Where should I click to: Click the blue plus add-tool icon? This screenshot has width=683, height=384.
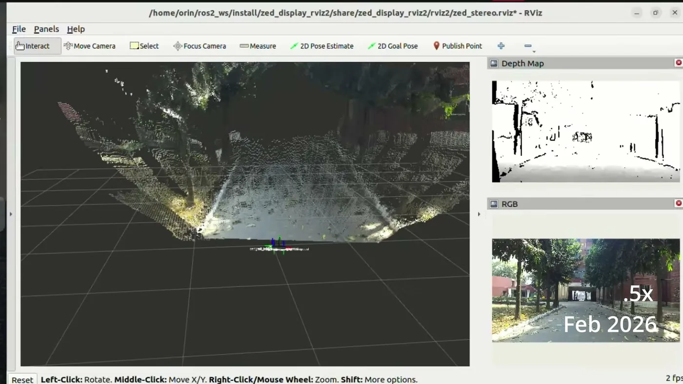(x=501, y=46)
